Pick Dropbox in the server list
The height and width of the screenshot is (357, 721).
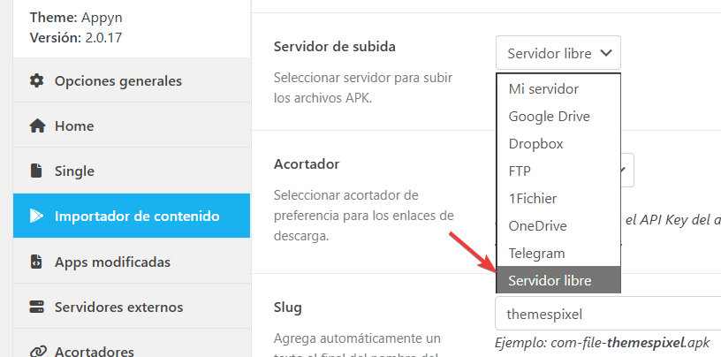pyautogui.click(x=535, y=143)
